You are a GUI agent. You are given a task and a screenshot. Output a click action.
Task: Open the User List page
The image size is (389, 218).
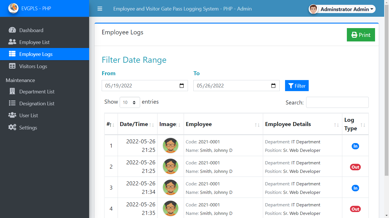point(44,116)
